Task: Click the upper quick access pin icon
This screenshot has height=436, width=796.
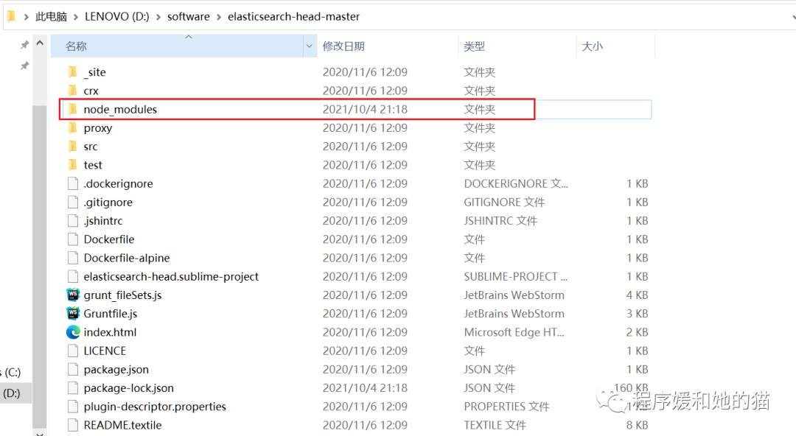Action: 24,45
